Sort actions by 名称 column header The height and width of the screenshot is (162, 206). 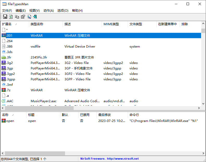point(5,115)
